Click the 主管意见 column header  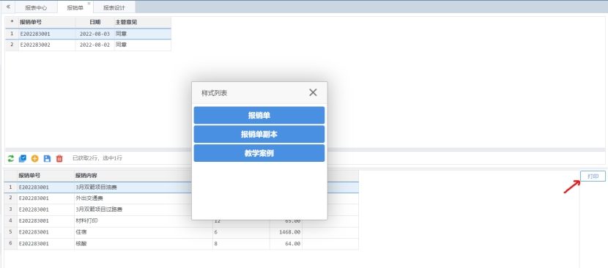coord(143,22)
